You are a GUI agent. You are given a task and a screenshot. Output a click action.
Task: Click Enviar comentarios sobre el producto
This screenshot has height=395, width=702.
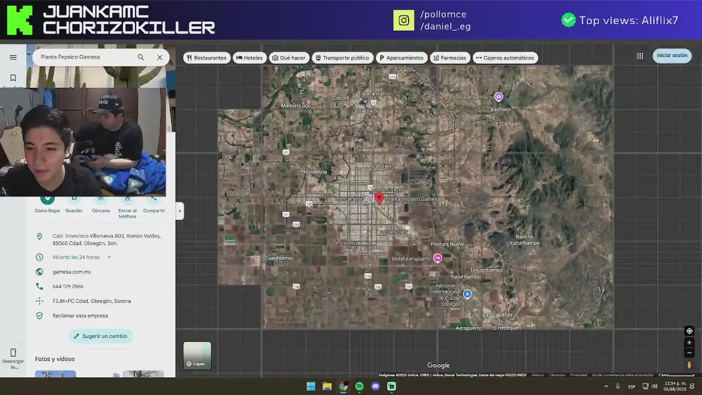point(622,375)
